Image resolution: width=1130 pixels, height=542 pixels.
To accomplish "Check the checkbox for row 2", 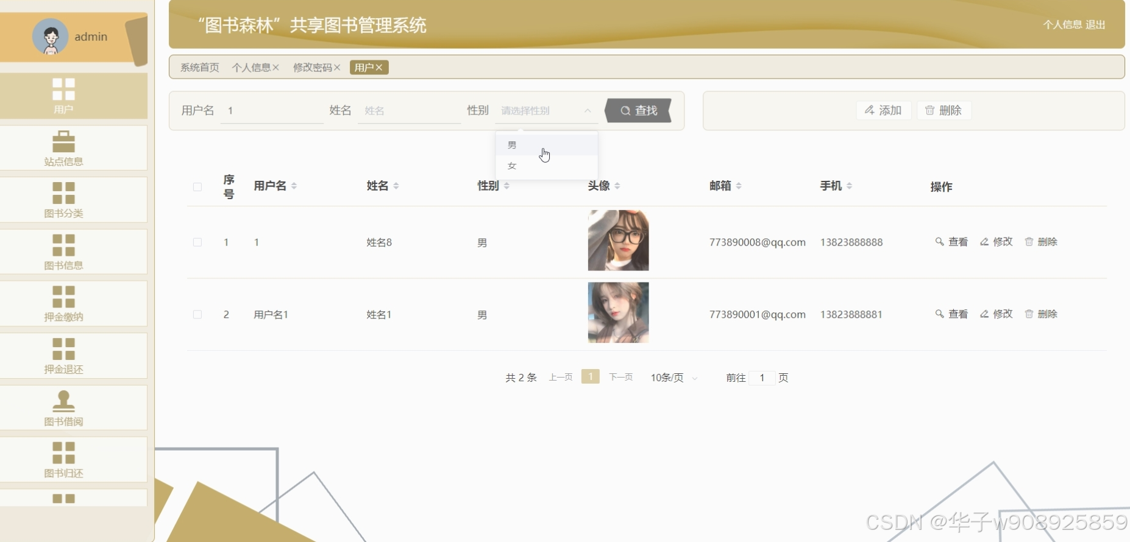I will [197, 315].
